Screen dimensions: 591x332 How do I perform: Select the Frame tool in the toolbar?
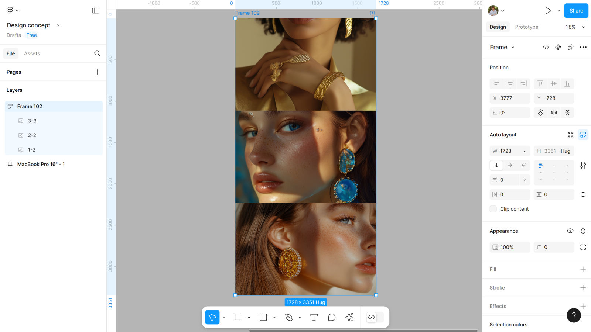(238, 317)
